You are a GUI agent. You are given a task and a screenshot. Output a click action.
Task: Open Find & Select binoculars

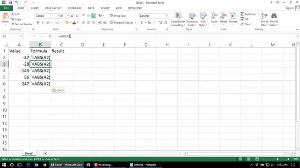(x=274, y=20)
